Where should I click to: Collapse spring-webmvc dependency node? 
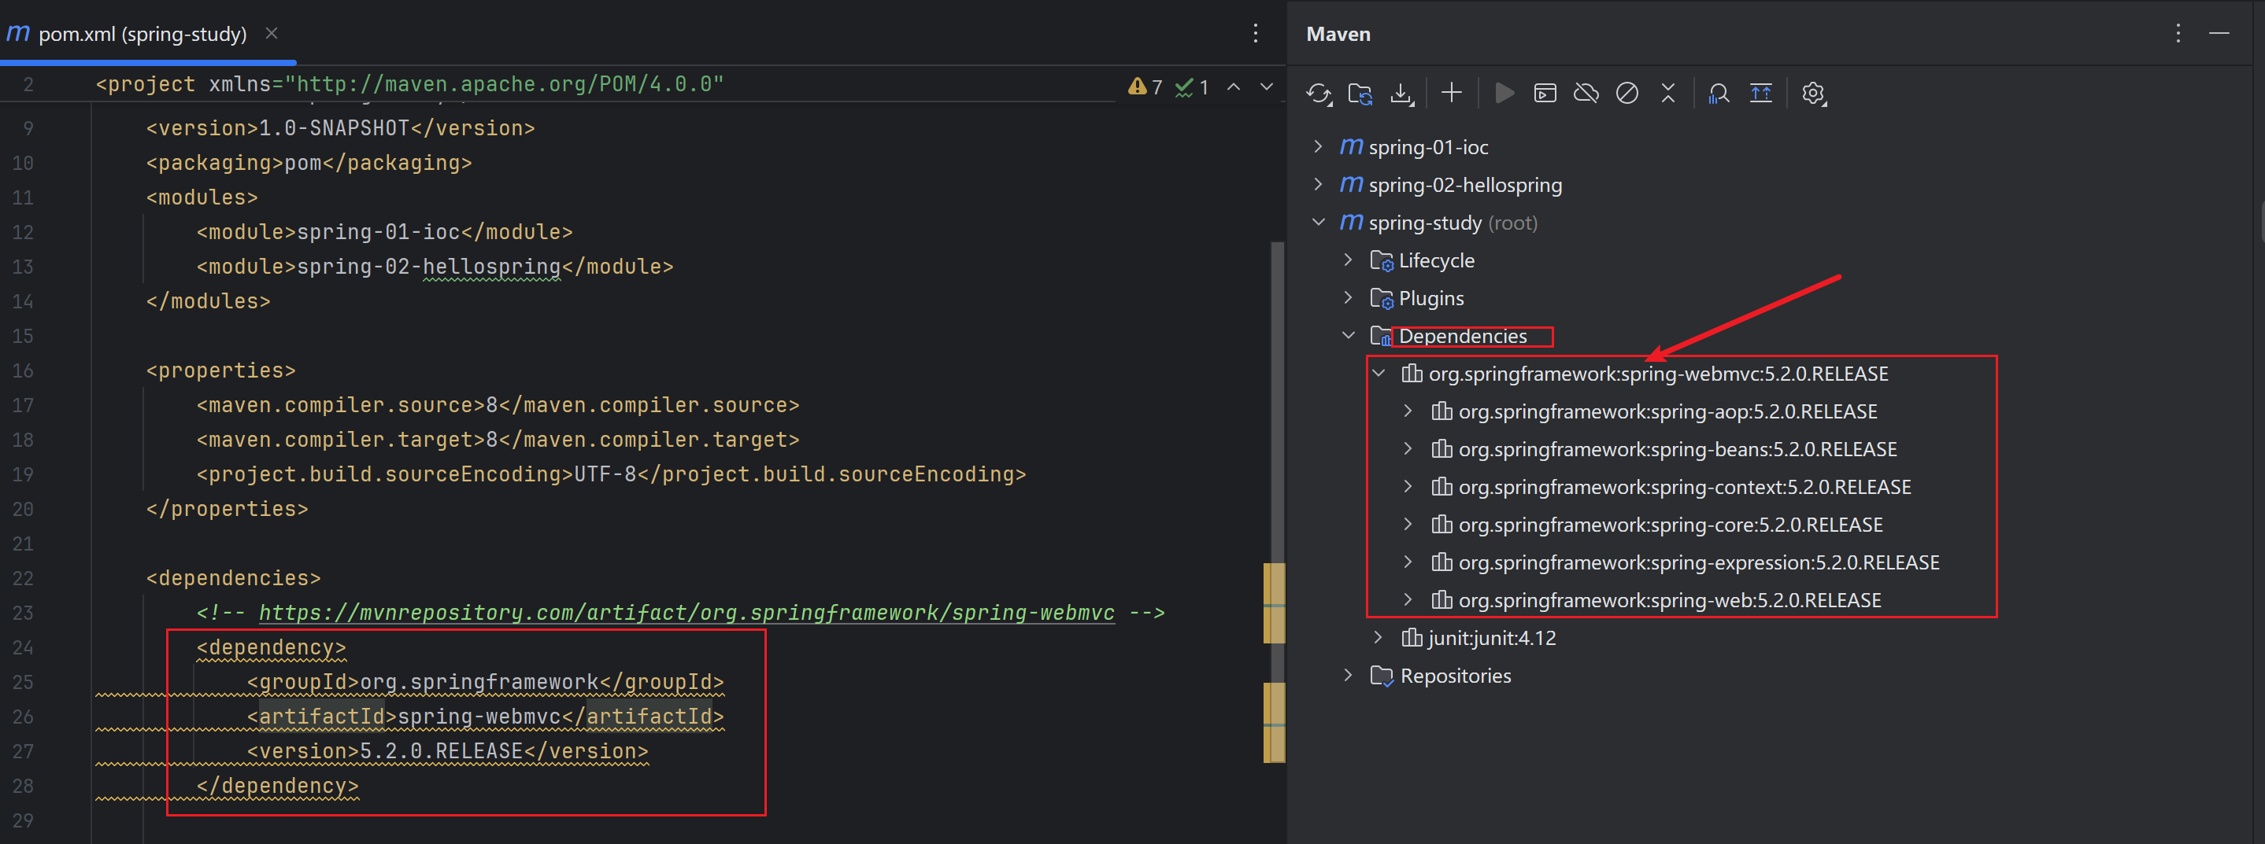[1379, 374]
